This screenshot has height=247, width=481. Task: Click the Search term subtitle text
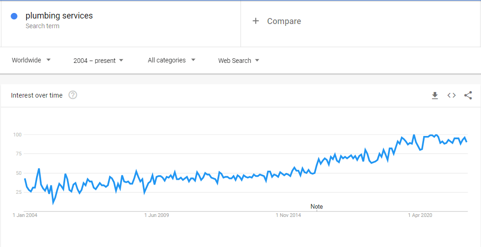click(43, 26)
